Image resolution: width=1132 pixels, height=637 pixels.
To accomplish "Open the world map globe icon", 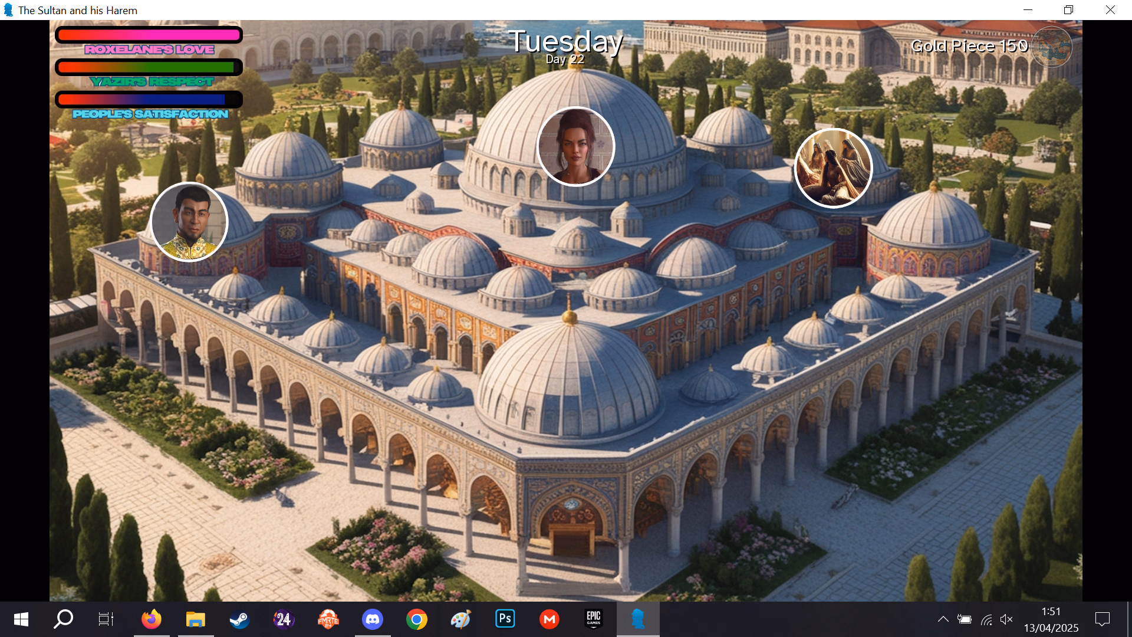I will click(1051, 47).
